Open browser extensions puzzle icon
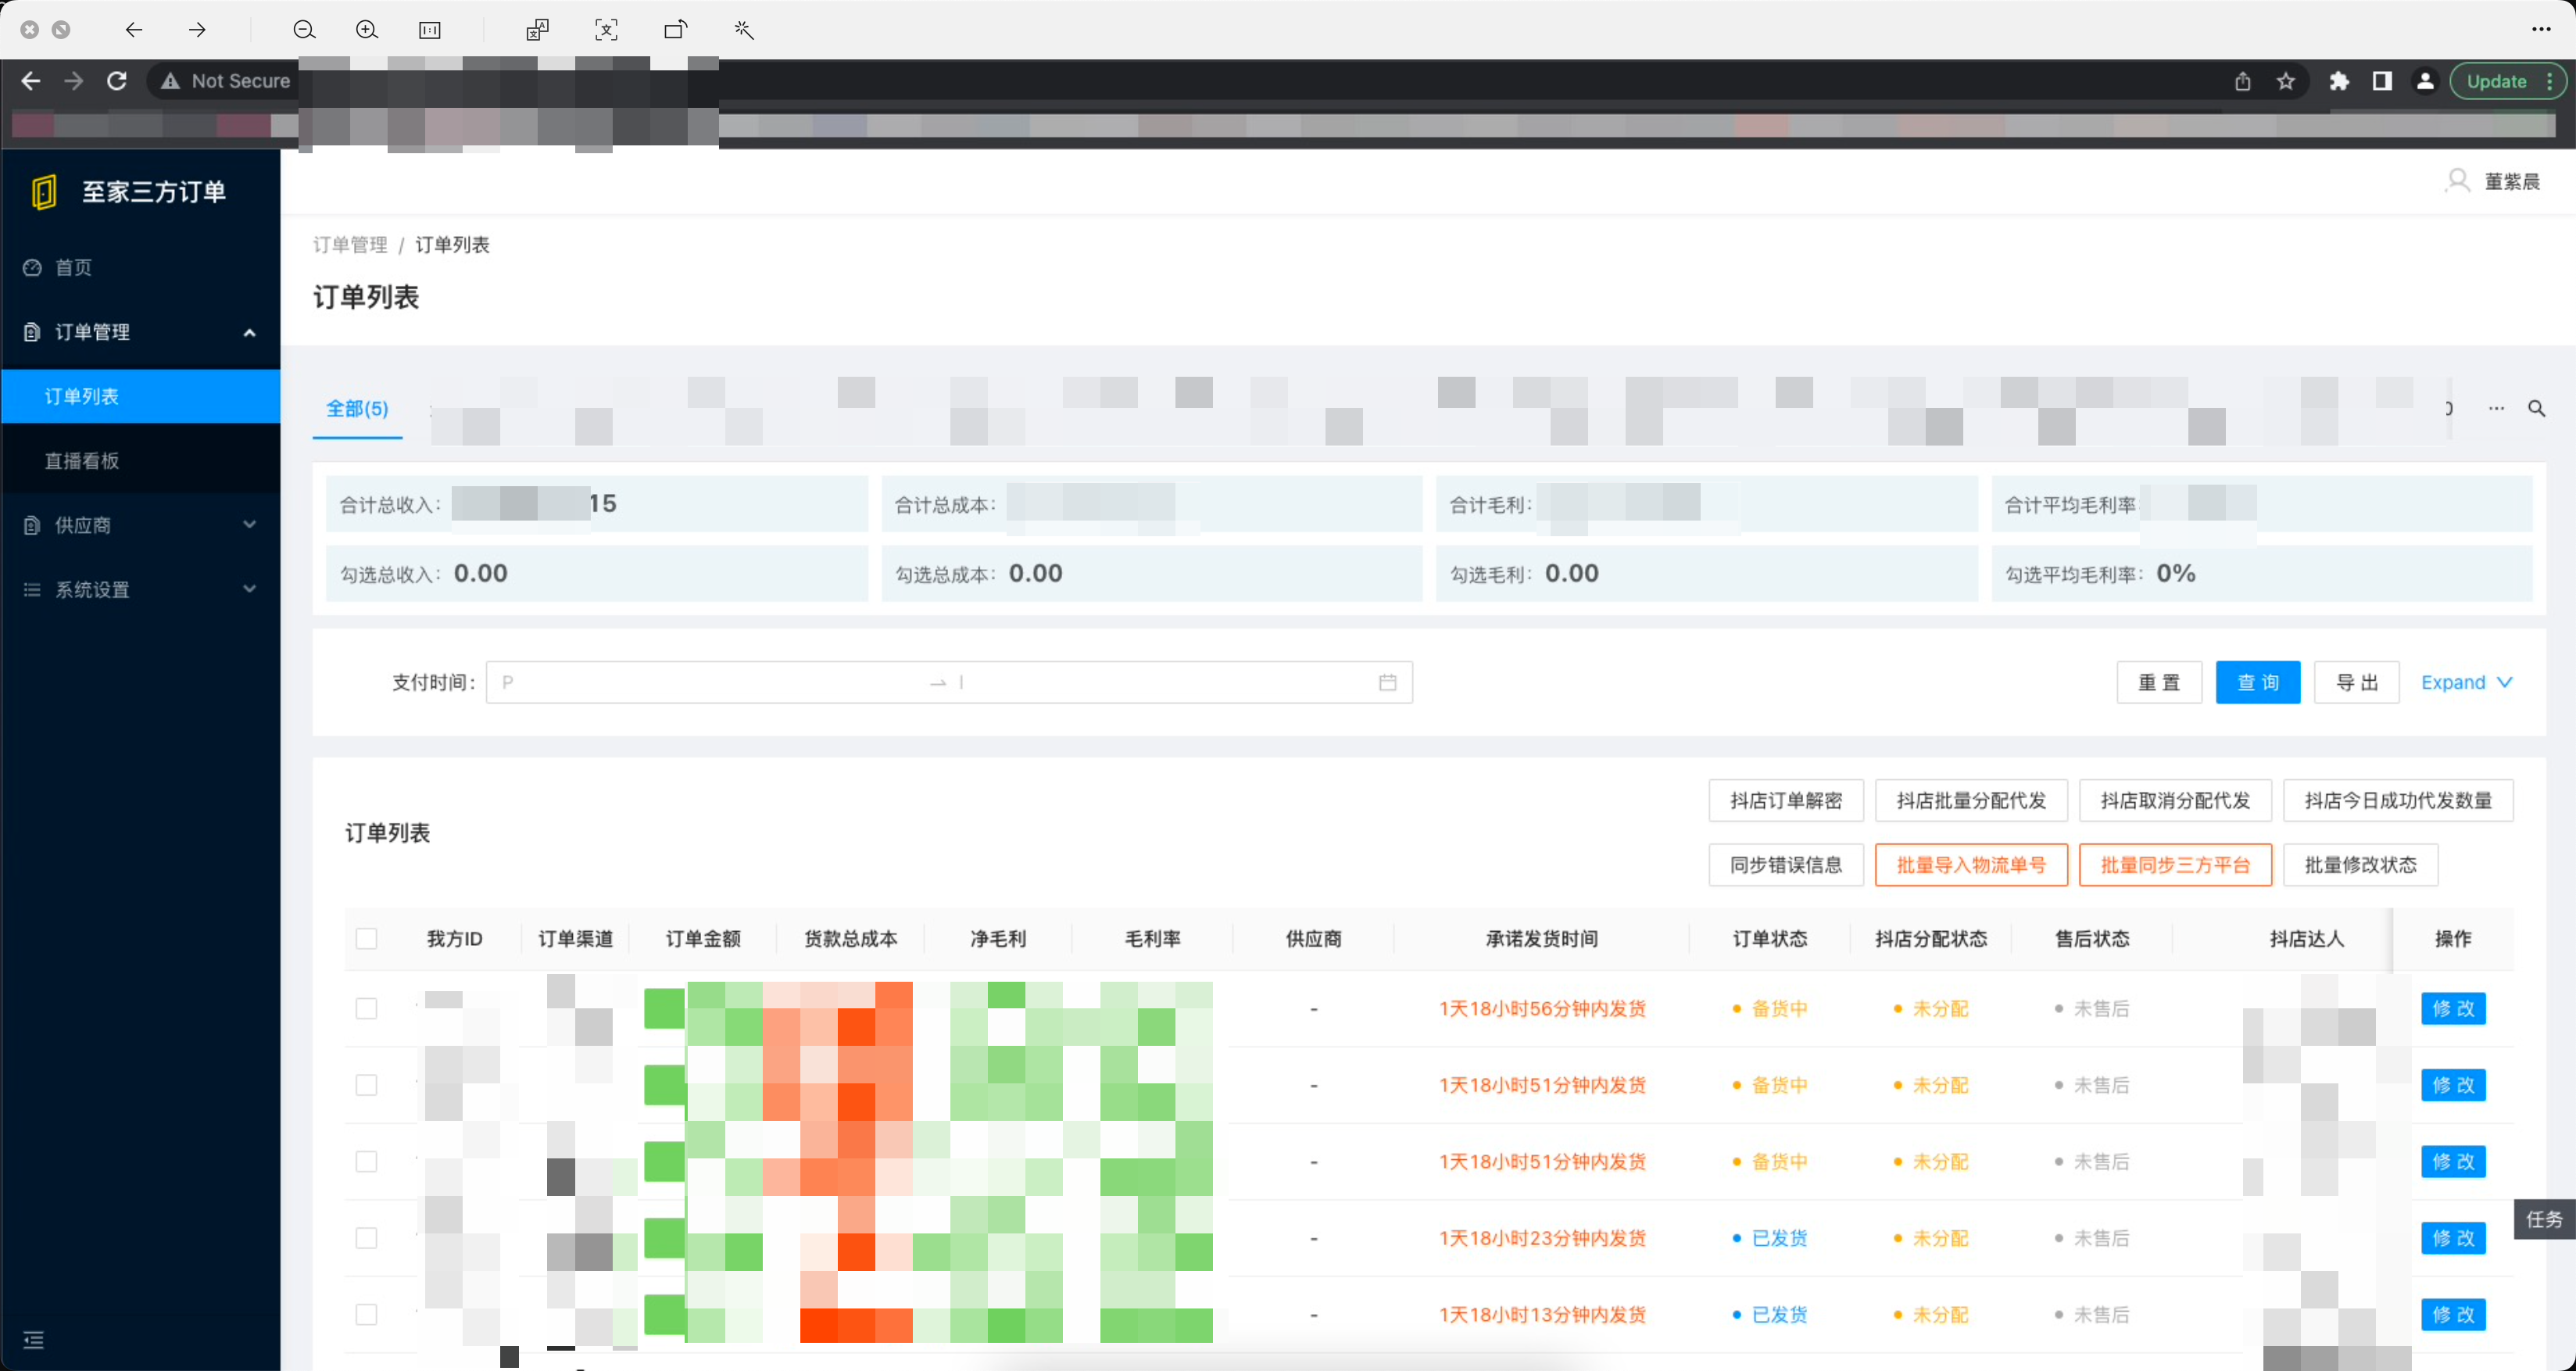Screen dimensions: 2576x1371 2339,82
